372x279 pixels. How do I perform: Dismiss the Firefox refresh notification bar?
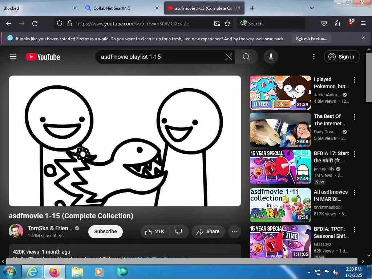(x=363, y=38)
